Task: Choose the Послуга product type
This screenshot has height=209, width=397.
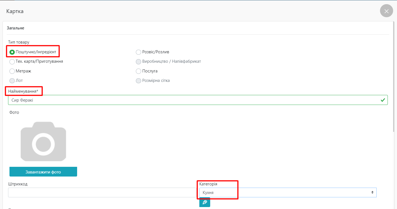Action: tap(138, 71)
